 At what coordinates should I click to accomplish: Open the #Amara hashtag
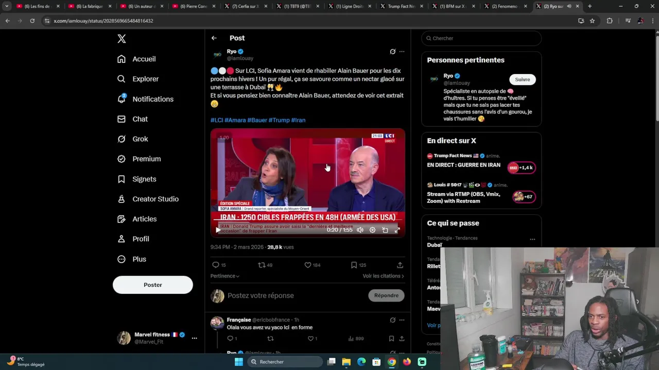click(x=235, y=120)
